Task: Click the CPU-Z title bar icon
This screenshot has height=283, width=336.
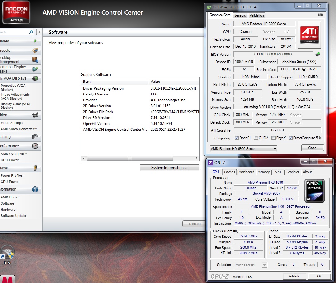Action: 210,163
